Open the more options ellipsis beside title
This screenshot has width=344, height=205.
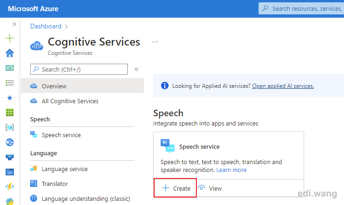click(155, 42)
